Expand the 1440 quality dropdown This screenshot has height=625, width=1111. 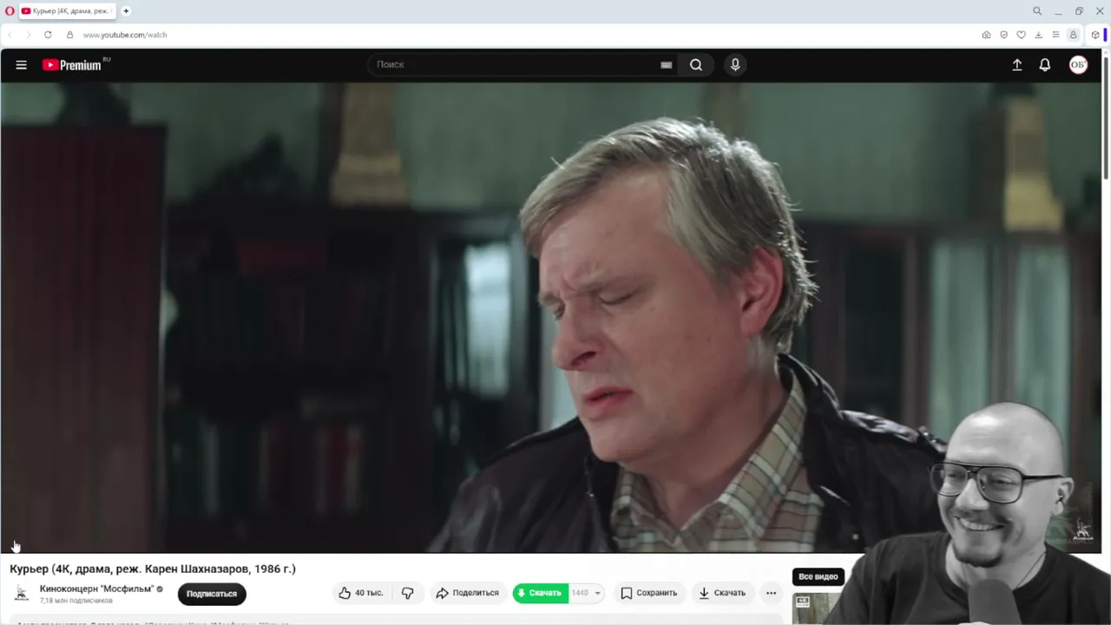tap(587, 593)
